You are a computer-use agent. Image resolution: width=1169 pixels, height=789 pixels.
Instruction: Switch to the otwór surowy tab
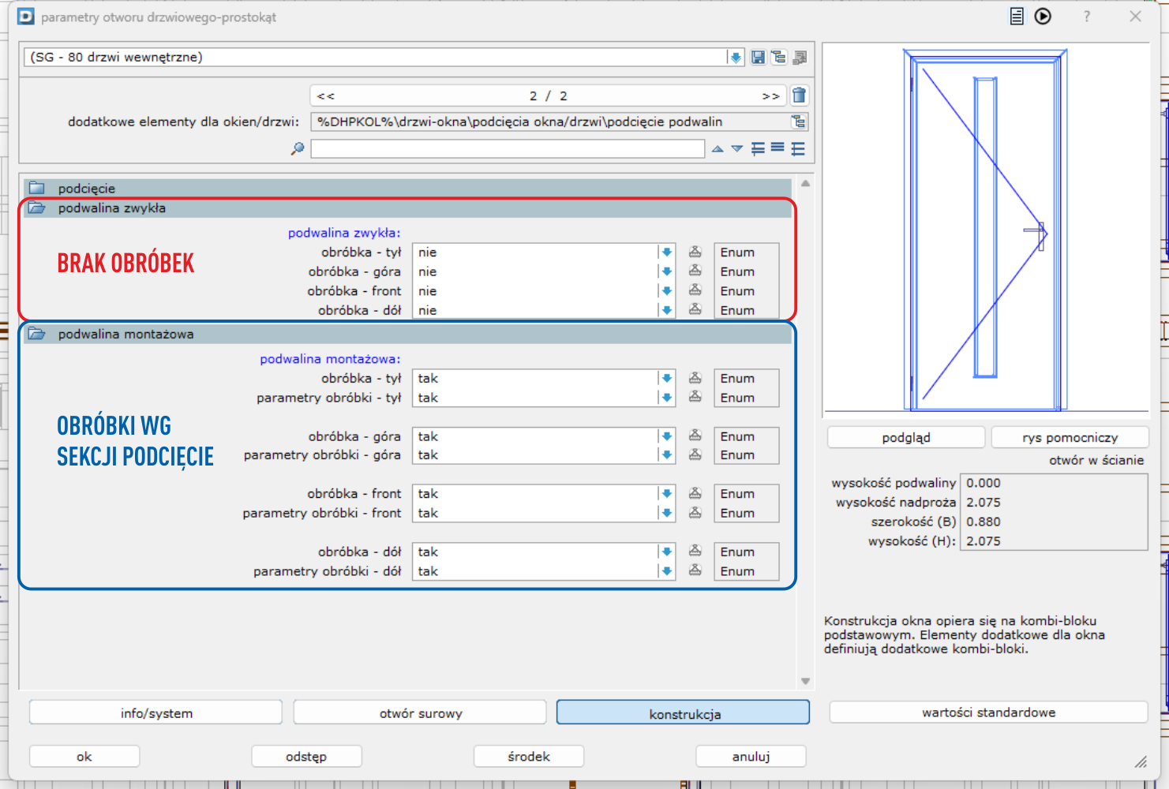420,713
